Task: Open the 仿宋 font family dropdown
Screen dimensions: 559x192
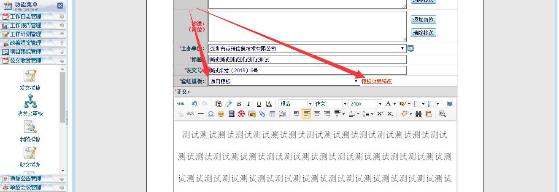Action: 345,104
